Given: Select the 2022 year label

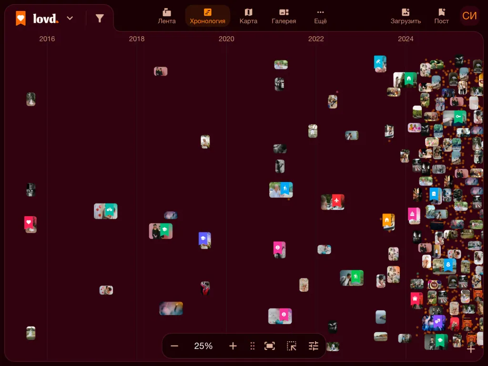Looking at the screenshot, I should point(316,39).
